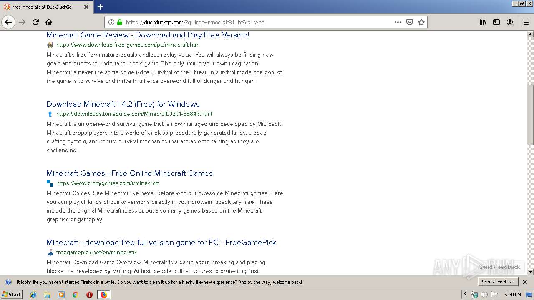Toggle the sidebars view icon
Image resolution: width=534 pixels, height=300 pixels.
point(496,22)
